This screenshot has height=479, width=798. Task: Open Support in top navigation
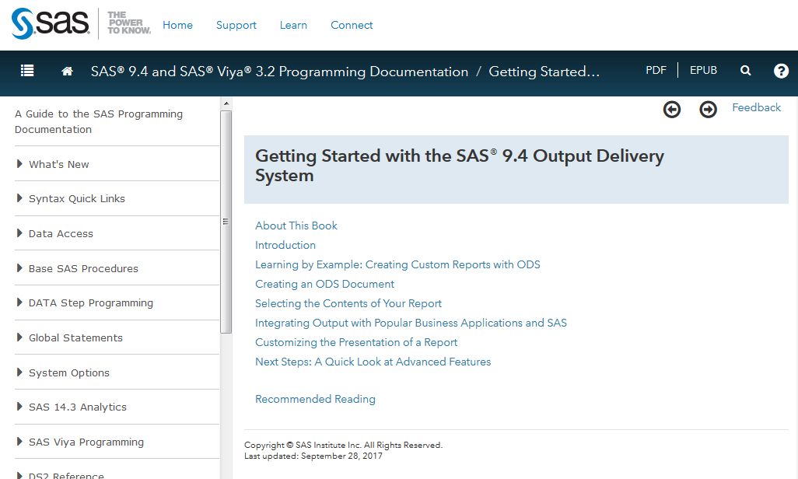pos(236,25)
